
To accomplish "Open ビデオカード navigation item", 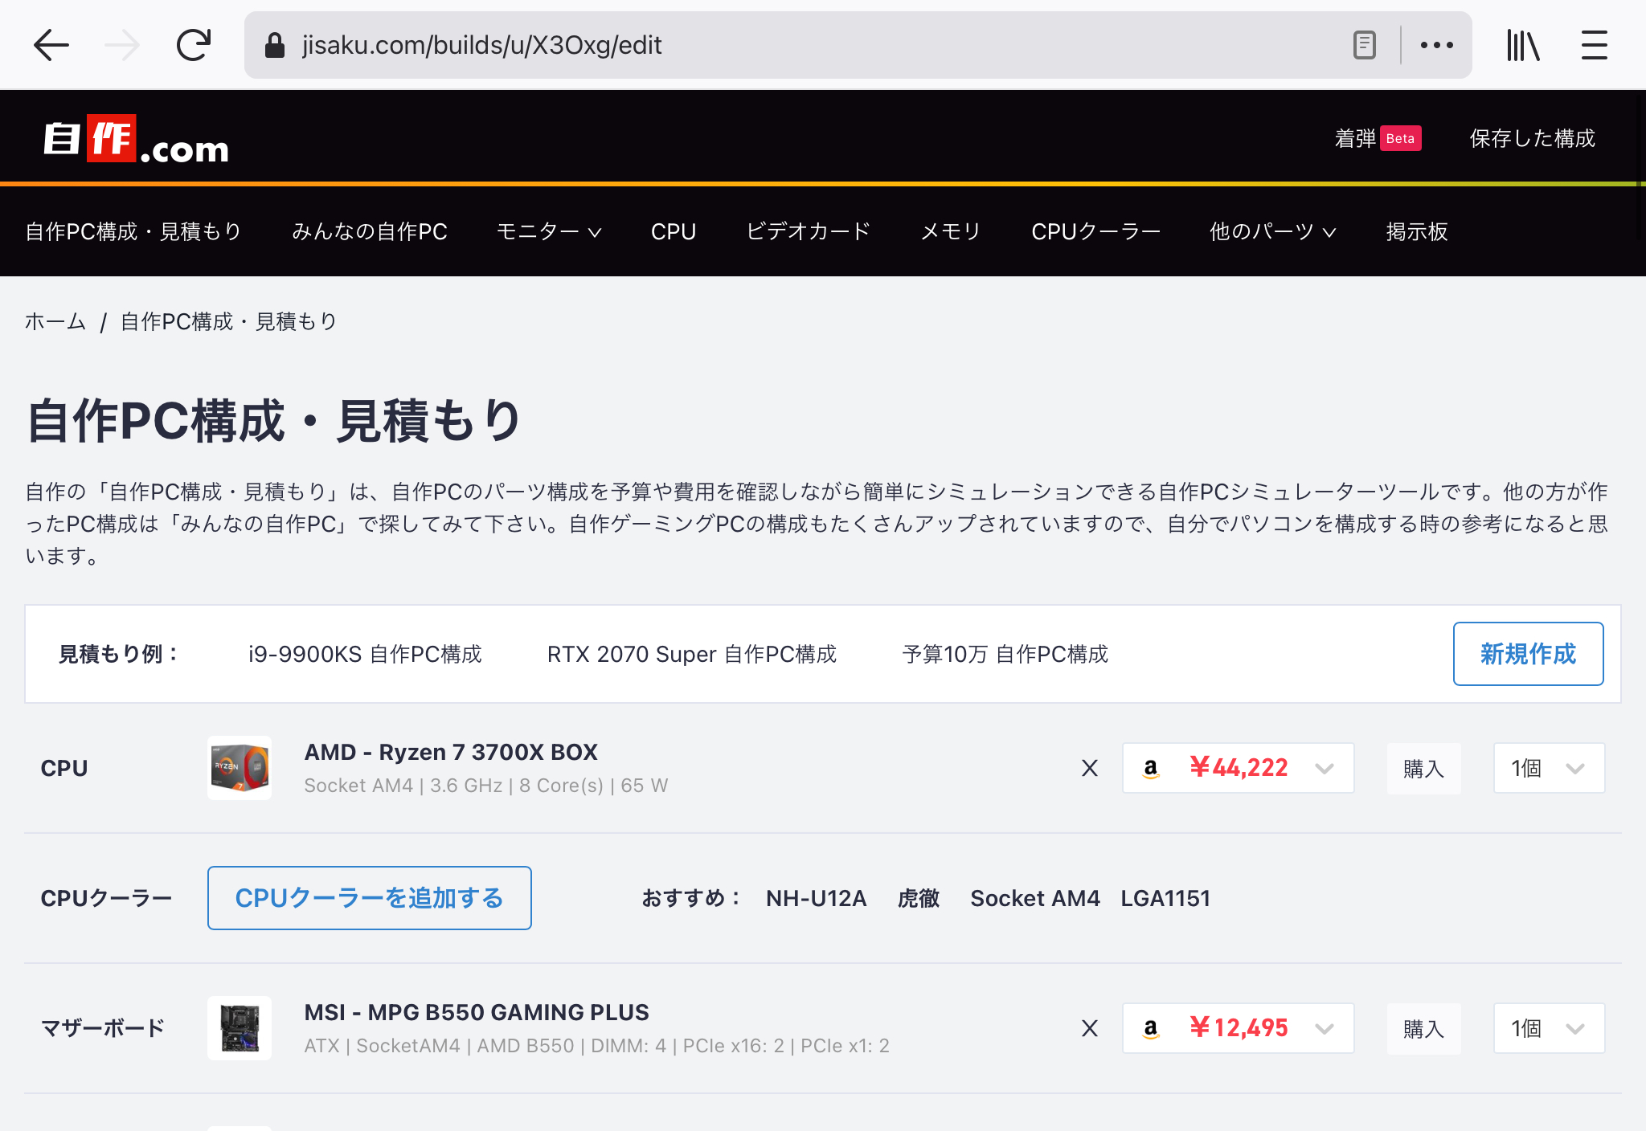I will pyautogui.click(x=808, y=231).
